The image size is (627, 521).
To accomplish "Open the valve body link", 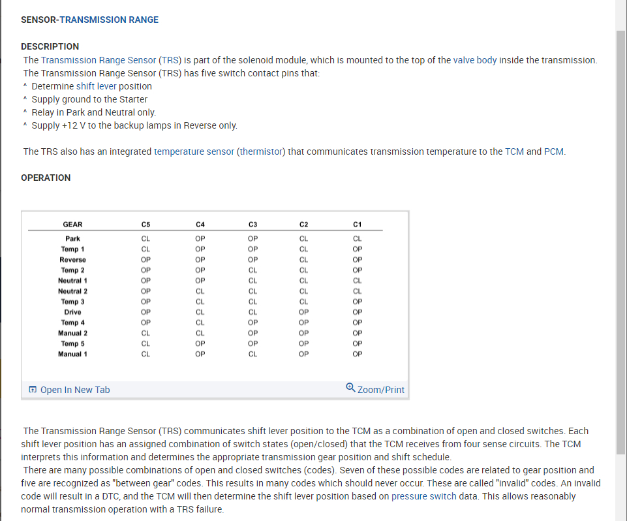I will [x=475, y=60].
